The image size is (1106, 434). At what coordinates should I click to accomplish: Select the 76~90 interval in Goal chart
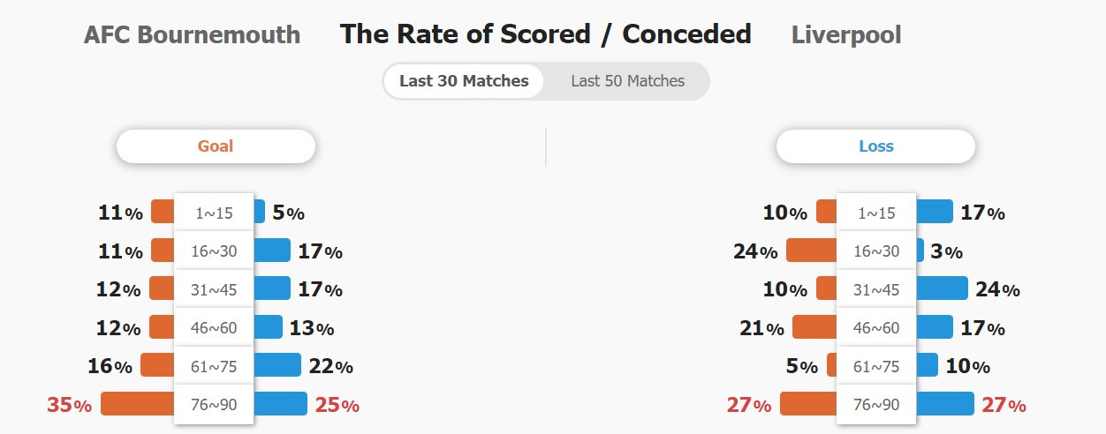tap(214, 405)
